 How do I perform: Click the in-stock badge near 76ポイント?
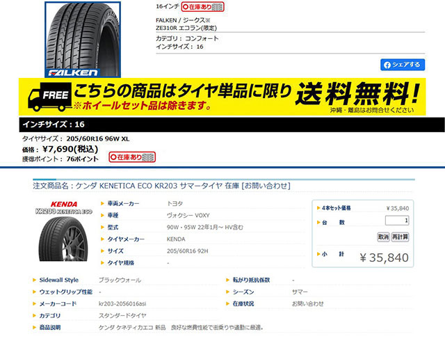(132, 157)
